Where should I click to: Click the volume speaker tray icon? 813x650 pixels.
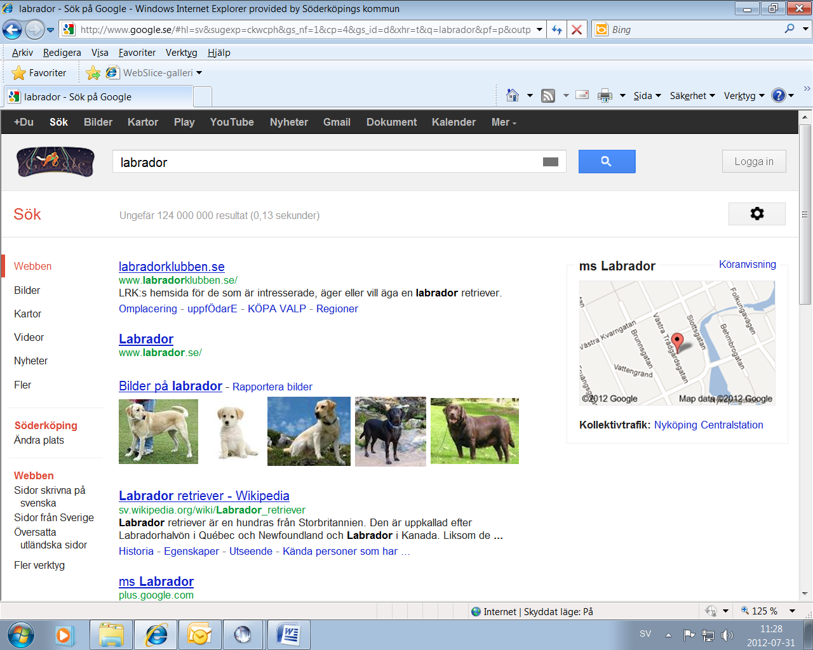point(727,635)
